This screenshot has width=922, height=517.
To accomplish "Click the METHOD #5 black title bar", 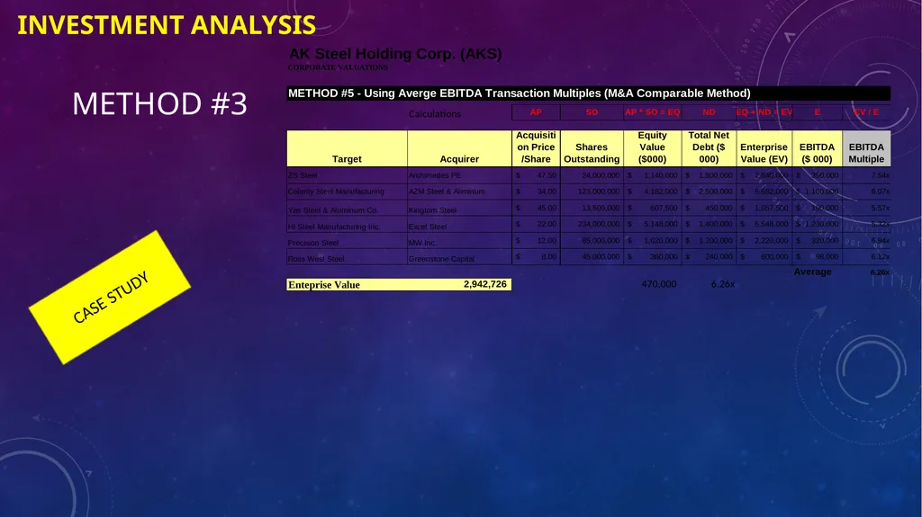I will pos(589,94).
